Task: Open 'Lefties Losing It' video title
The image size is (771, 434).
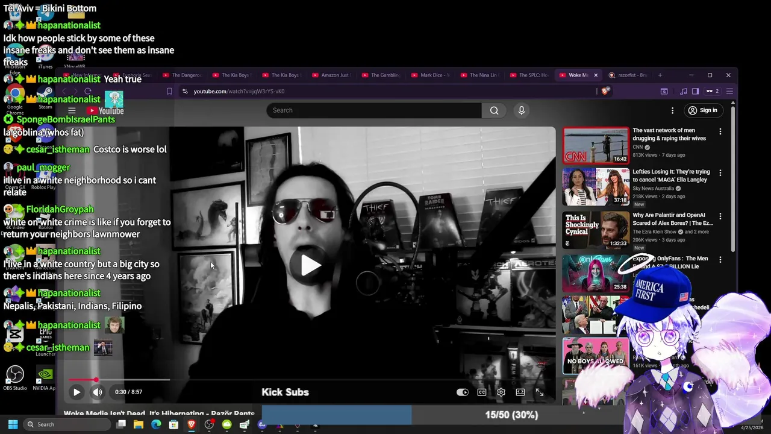Action: coord(671,175)
